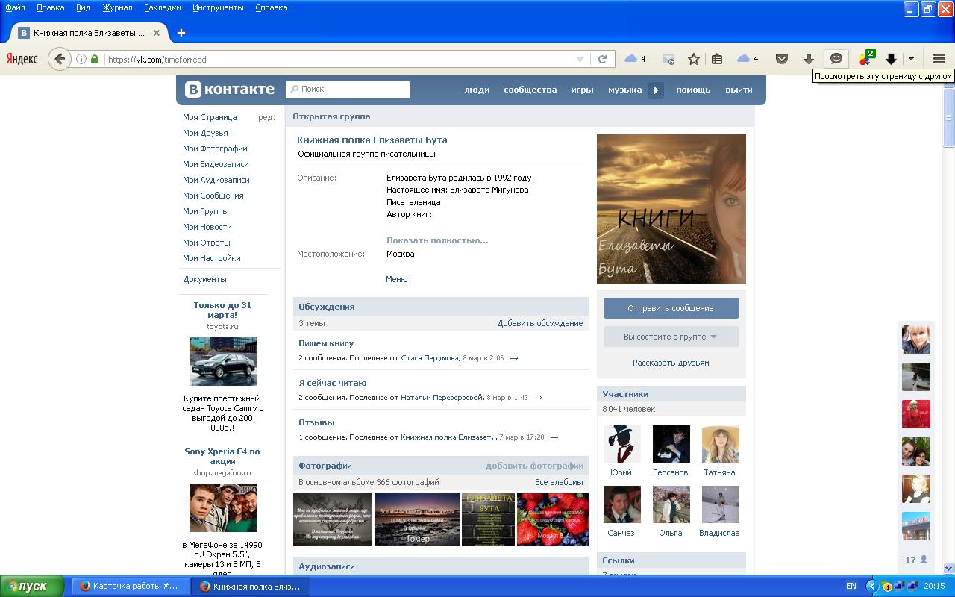Click the page vertical scrollbar thumb
955x597 pixels.
click(949, 119)
